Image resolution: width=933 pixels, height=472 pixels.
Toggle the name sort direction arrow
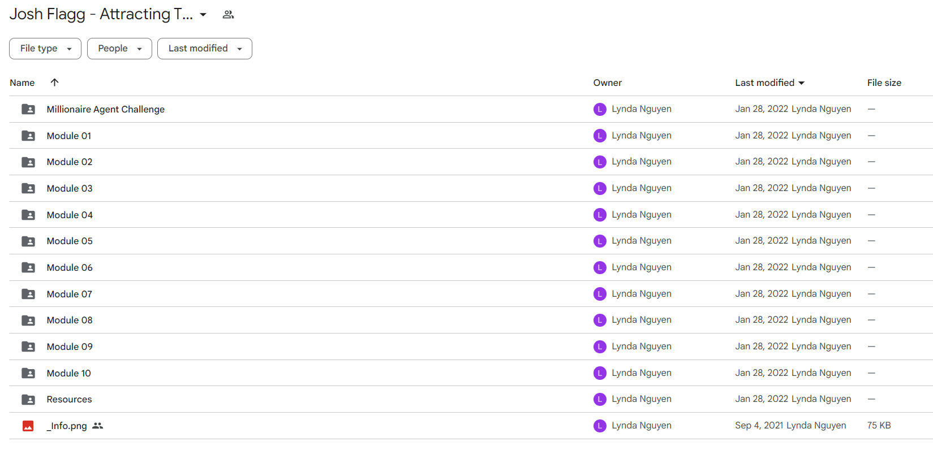[54, 83]
